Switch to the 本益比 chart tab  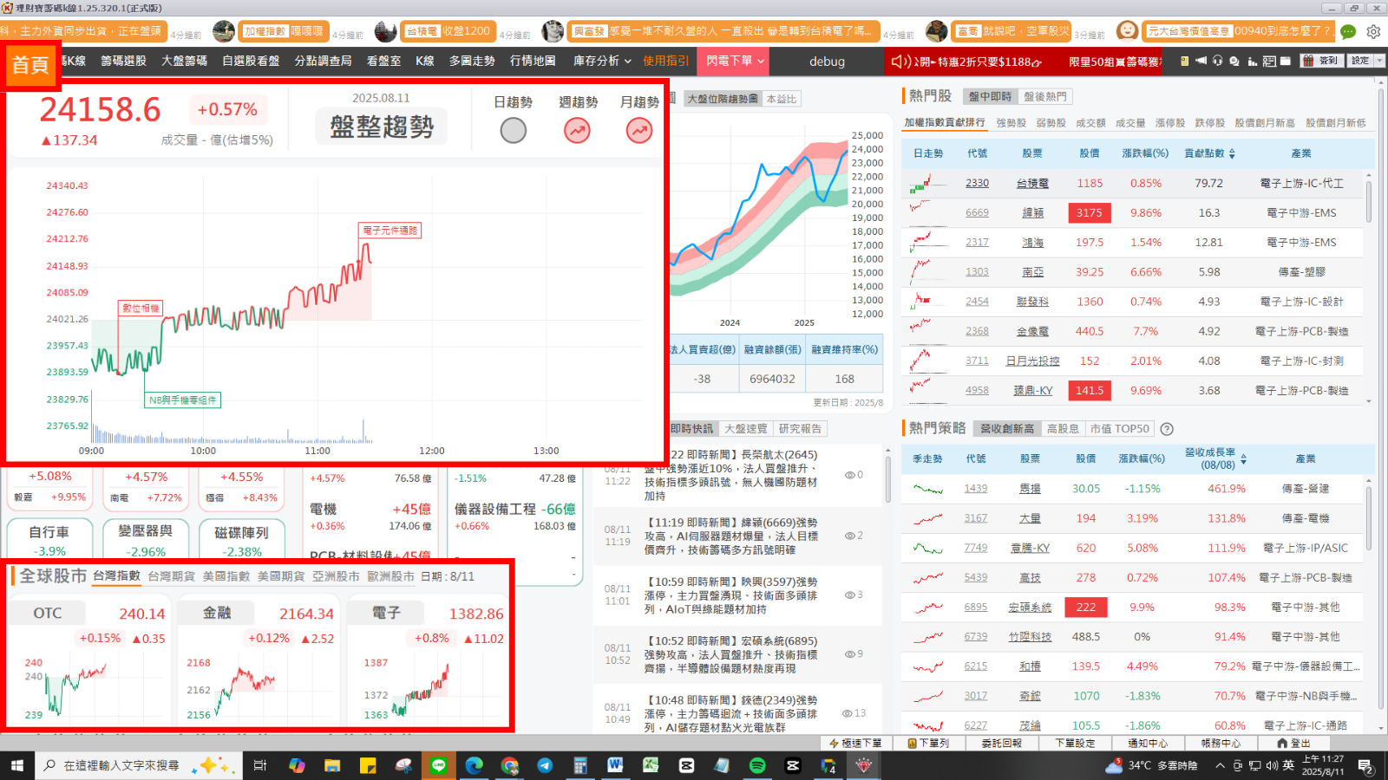tap(781, 99)
